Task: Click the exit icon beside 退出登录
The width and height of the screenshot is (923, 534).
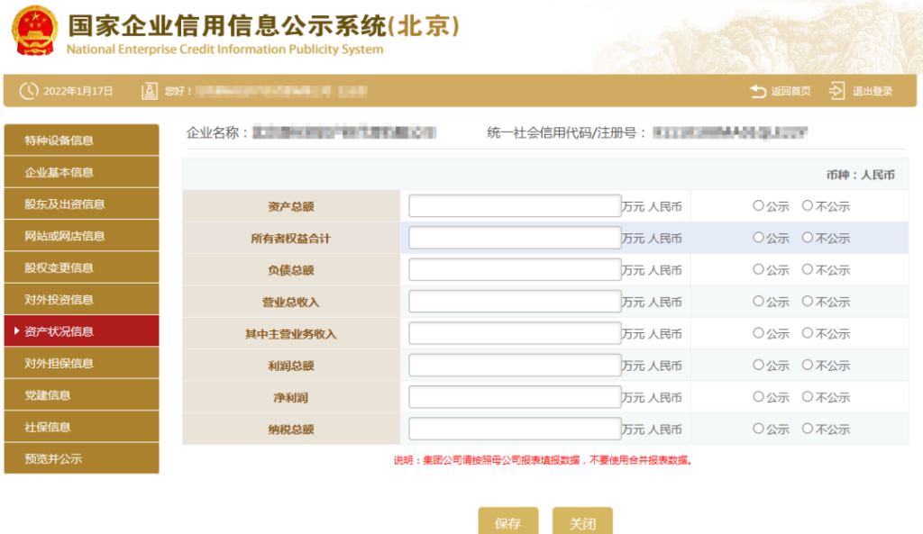Action: click(x=837, y=90)
